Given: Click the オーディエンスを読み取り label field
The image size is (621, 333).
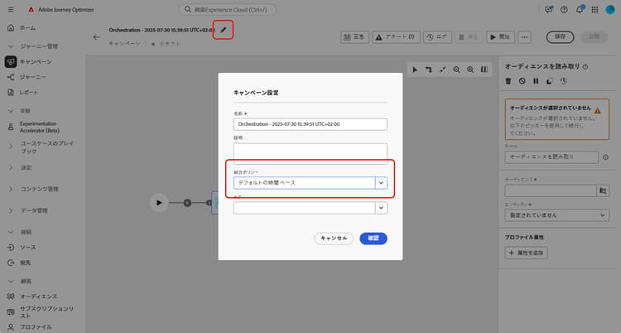Looking at the screenshot, I should click(551, 157).
